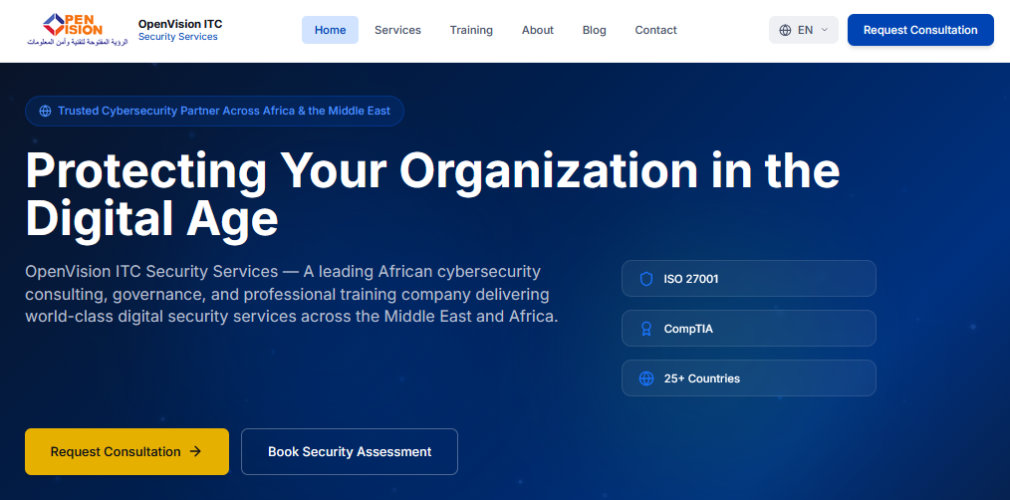Open the Training menu item
1010x500 pixels.
click(471, 30)
